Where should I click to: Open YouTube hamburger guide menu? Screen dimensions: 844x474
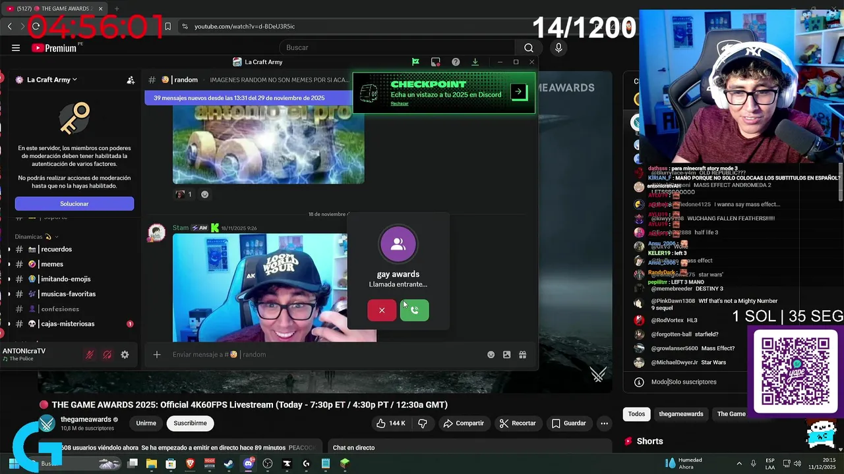click(16, 47)
